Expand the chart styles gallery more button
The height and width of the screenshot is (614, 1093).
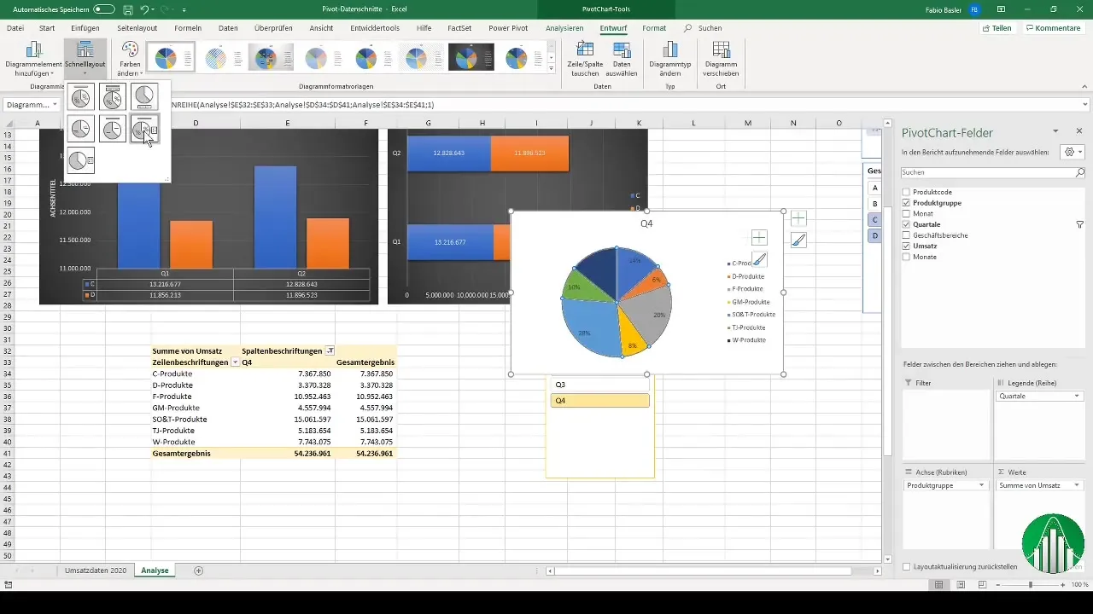point(552,67)
